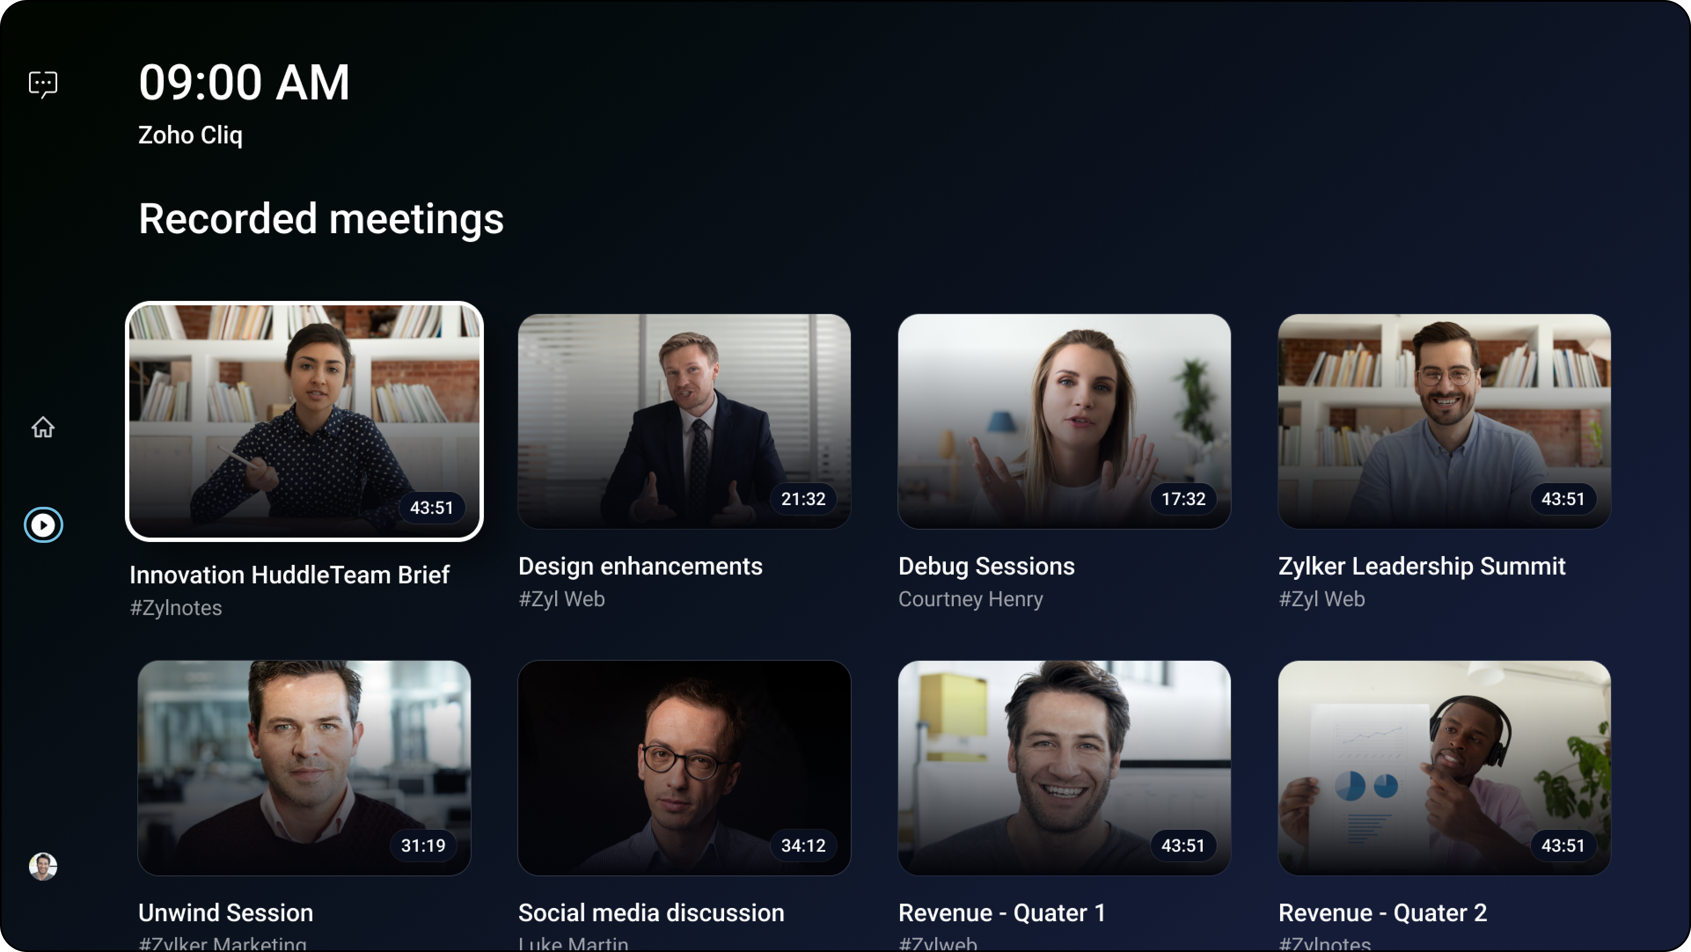1691x952 pixels.
Task: Open the user profile avatar
Action: (43, 866)
